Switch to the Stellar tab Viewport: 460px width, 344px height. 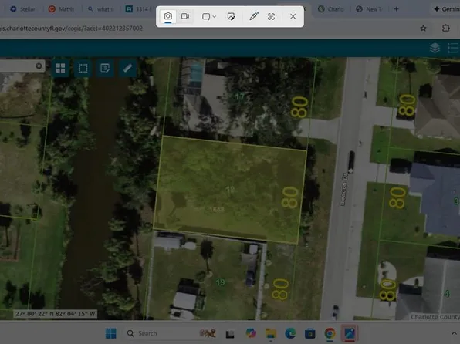click(22, 9)
